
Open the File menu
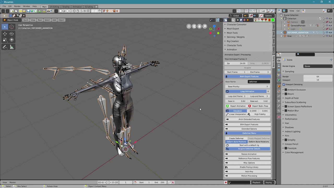(4, 6)
